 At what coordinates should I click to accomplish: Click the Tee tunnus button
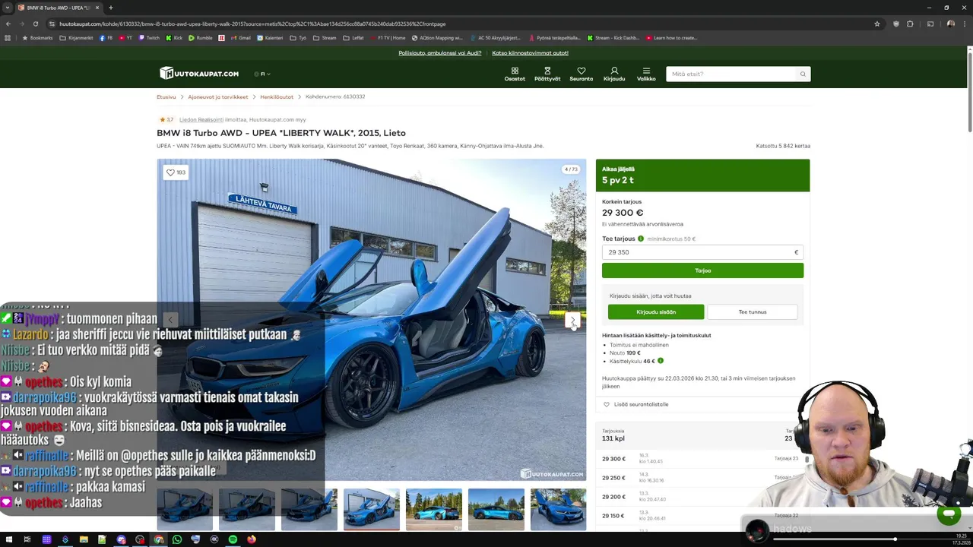click(x=753, y=312)
